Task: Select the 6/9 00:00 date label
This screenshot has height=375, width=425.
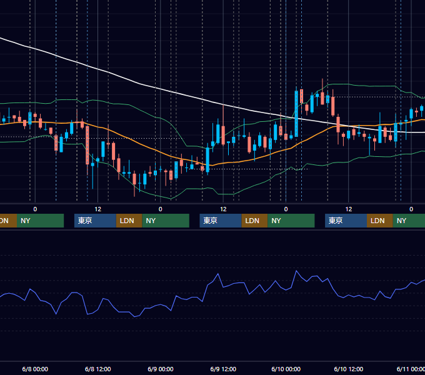Action: pos(161,369)
